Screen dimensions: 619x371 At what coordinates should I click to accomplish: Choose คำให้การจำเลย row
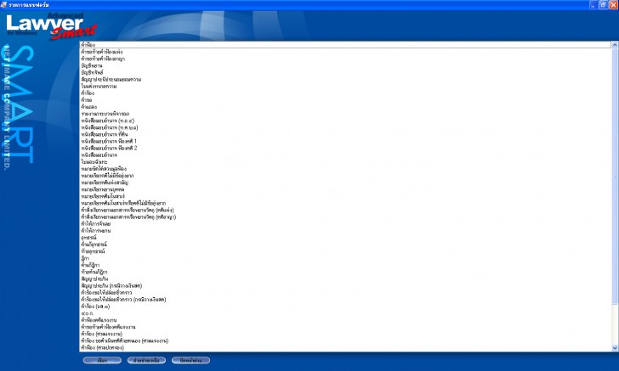[x=345, y=223]
